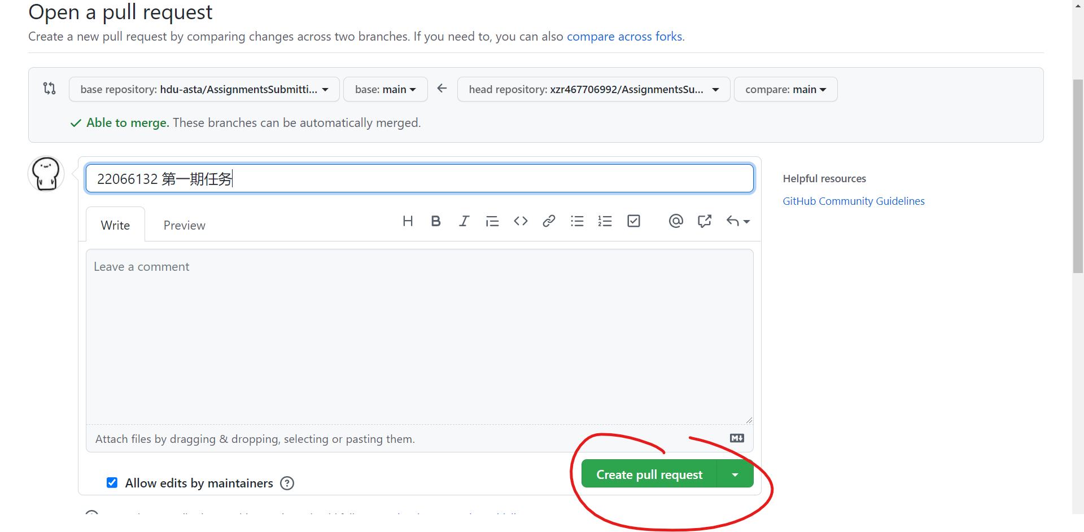The height and width of the screenshot is (532, 1084).
Task: Insert code formatting icon
Action: click(521, 221)
